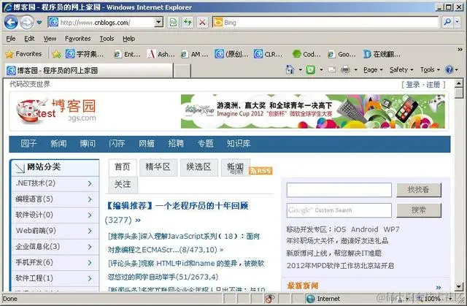Open the View menu
This screenshot has height=306, width=467.
tap(50, 39)
